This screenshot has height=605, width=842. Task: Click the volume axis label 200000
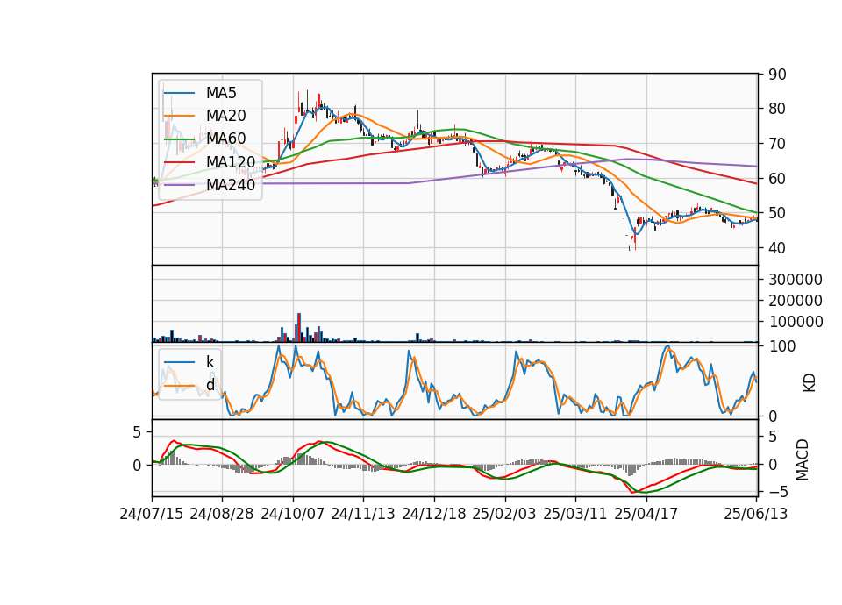click(x=796, y=301)
